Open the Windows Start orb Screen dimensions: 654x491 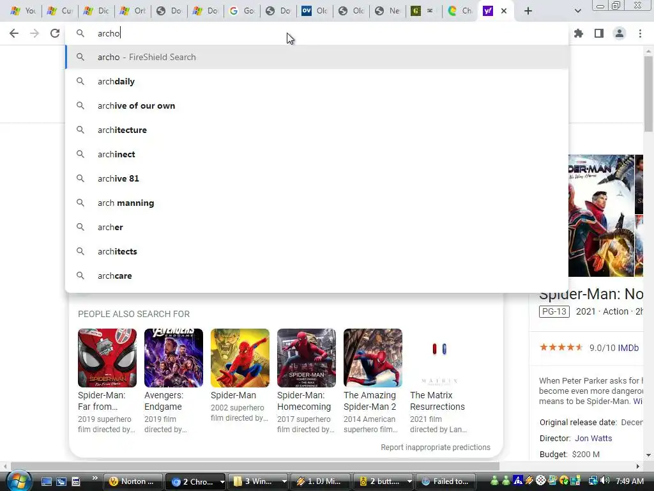(x=18, y=481)
